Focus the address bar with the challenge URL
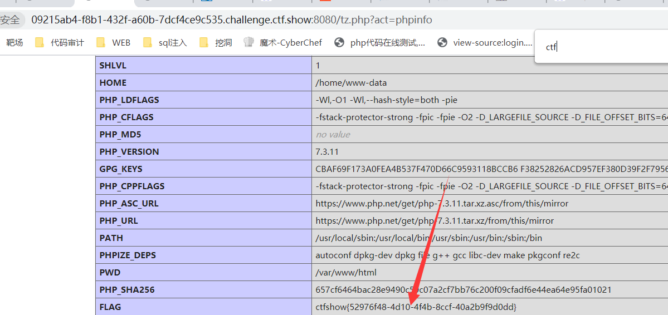668x315 pixels. pyautogui.click(x=232, y=19)
